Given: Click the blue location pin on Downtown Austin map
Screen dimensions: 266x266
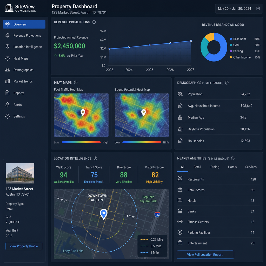Looking at the screenshot, I should [103, 214].
